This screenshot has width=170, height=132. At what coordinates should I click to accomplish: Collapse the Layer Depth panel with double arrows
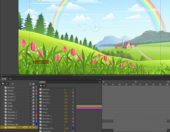coord(97,79)
